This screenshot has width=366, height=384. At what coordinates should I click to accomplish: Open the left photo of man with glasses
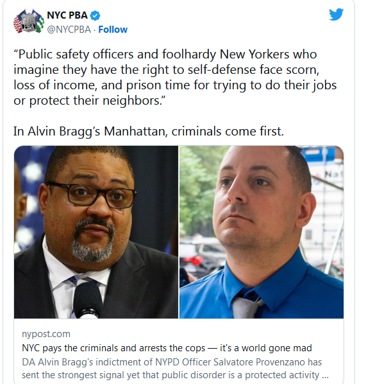coord(96,232)
